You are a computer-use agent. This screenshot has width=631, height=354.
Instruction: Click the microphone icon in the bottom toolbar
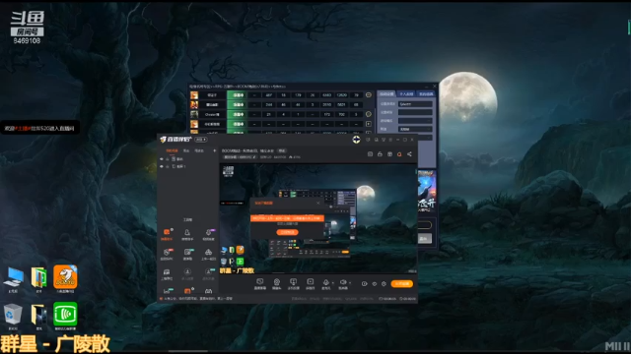[x=326, y=282]
